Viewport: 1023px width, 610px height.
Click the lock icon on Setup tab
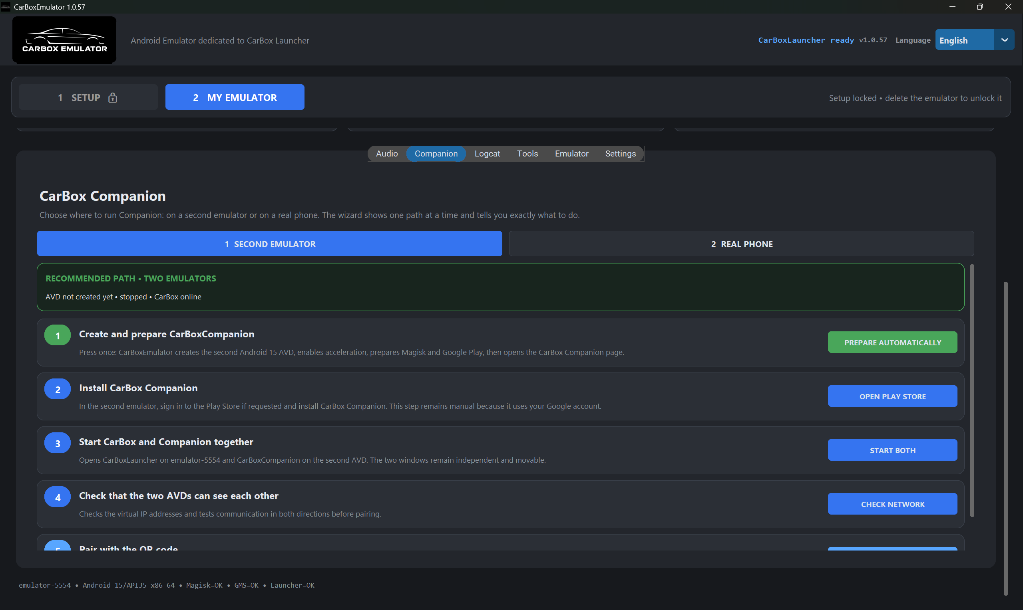pos(113,97)
